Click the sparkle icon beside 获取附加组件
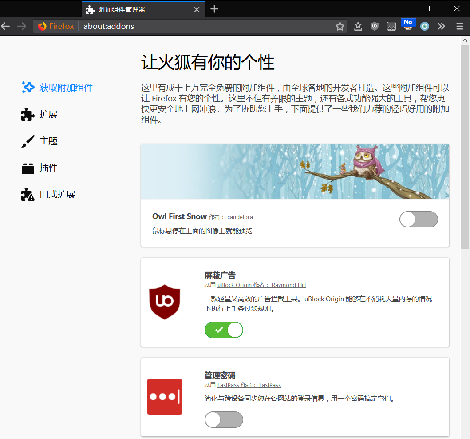 tap(28, 88)
